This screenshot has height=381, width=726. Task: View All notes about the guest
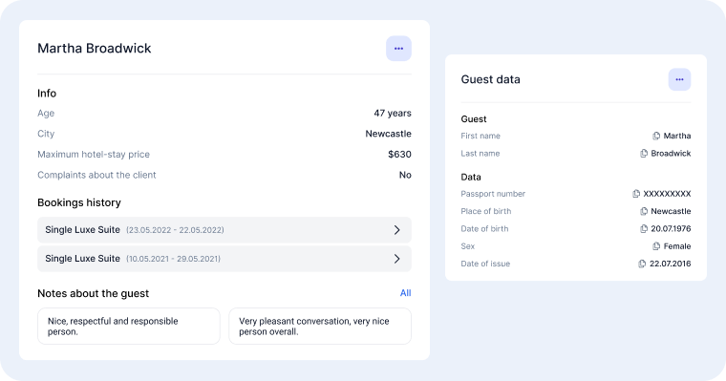pyautogui.click(x=406, y=293)
